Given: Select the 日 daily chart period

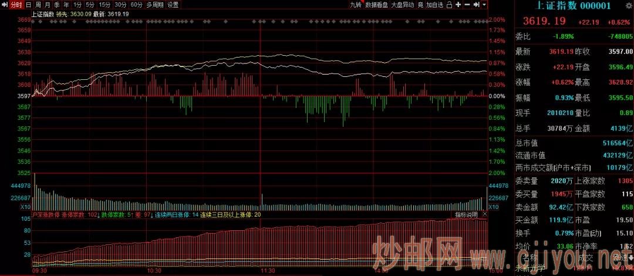Looking at the screenshot, I should 28,5.
